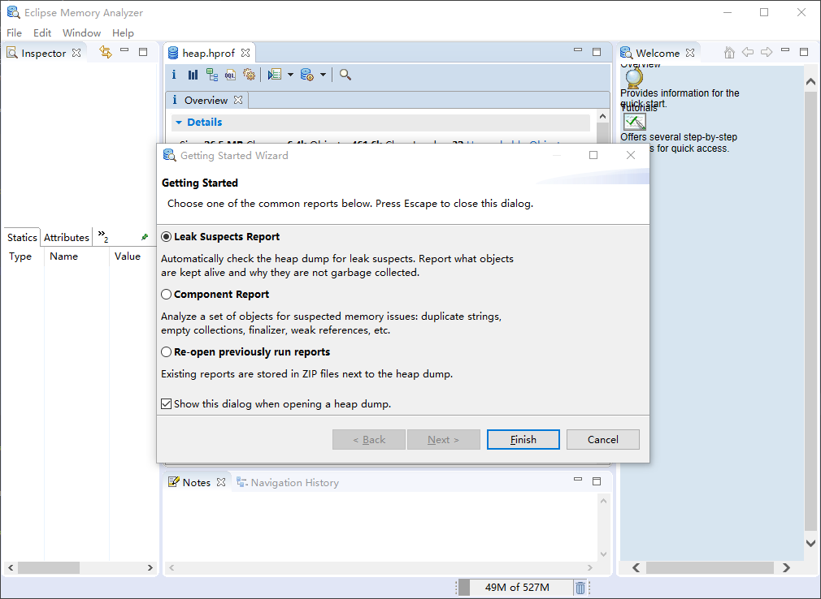Click the forward arrow in Welcome view

[767, 52]
